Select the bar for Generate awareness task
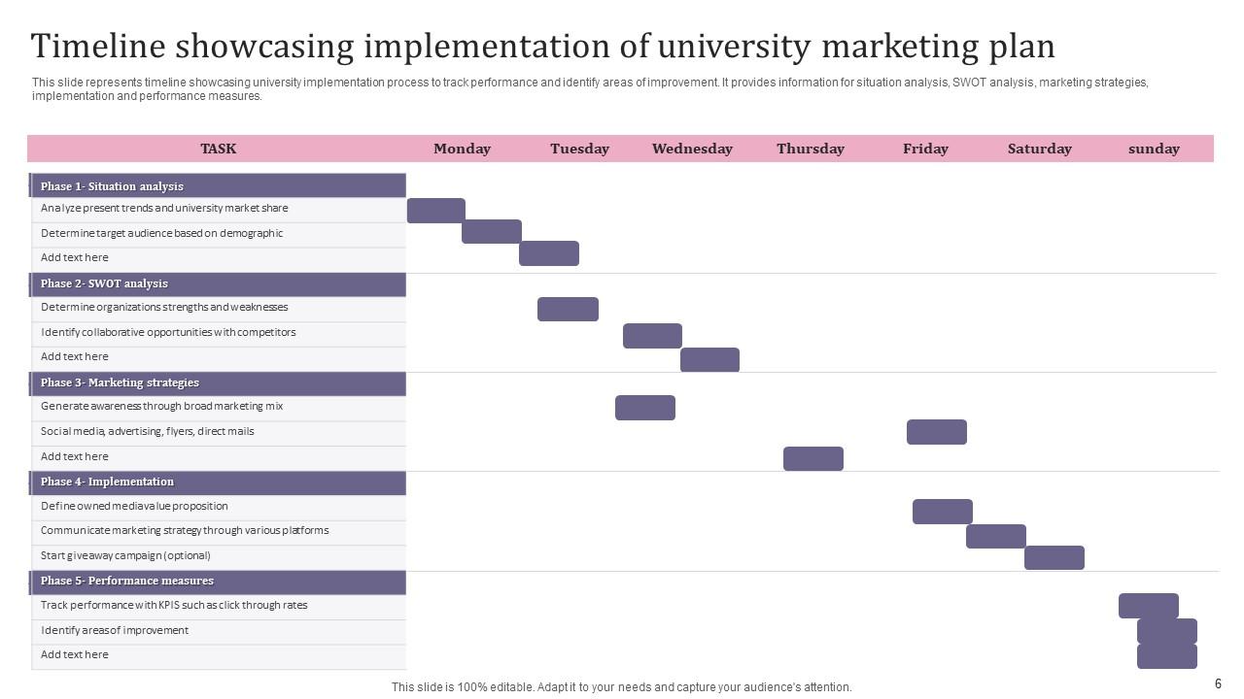1244x699 pixels. (x=644, y=408)
